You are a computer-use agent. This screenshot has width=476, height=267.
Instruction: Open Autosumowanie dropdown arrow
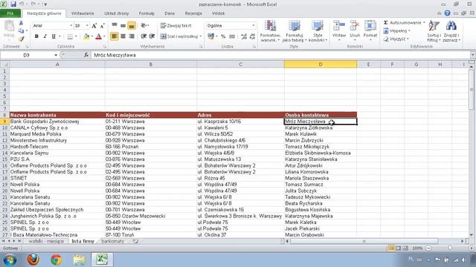(x=424, y=23)
